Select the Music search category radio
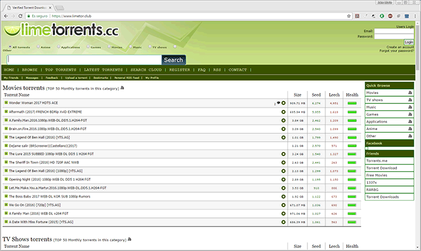This screenshot has width=421, height=251. [x=131, y=46]
